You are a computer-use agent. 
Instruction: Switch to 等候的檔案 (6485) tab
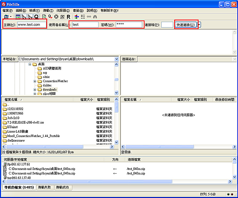(x=19, y=187)
